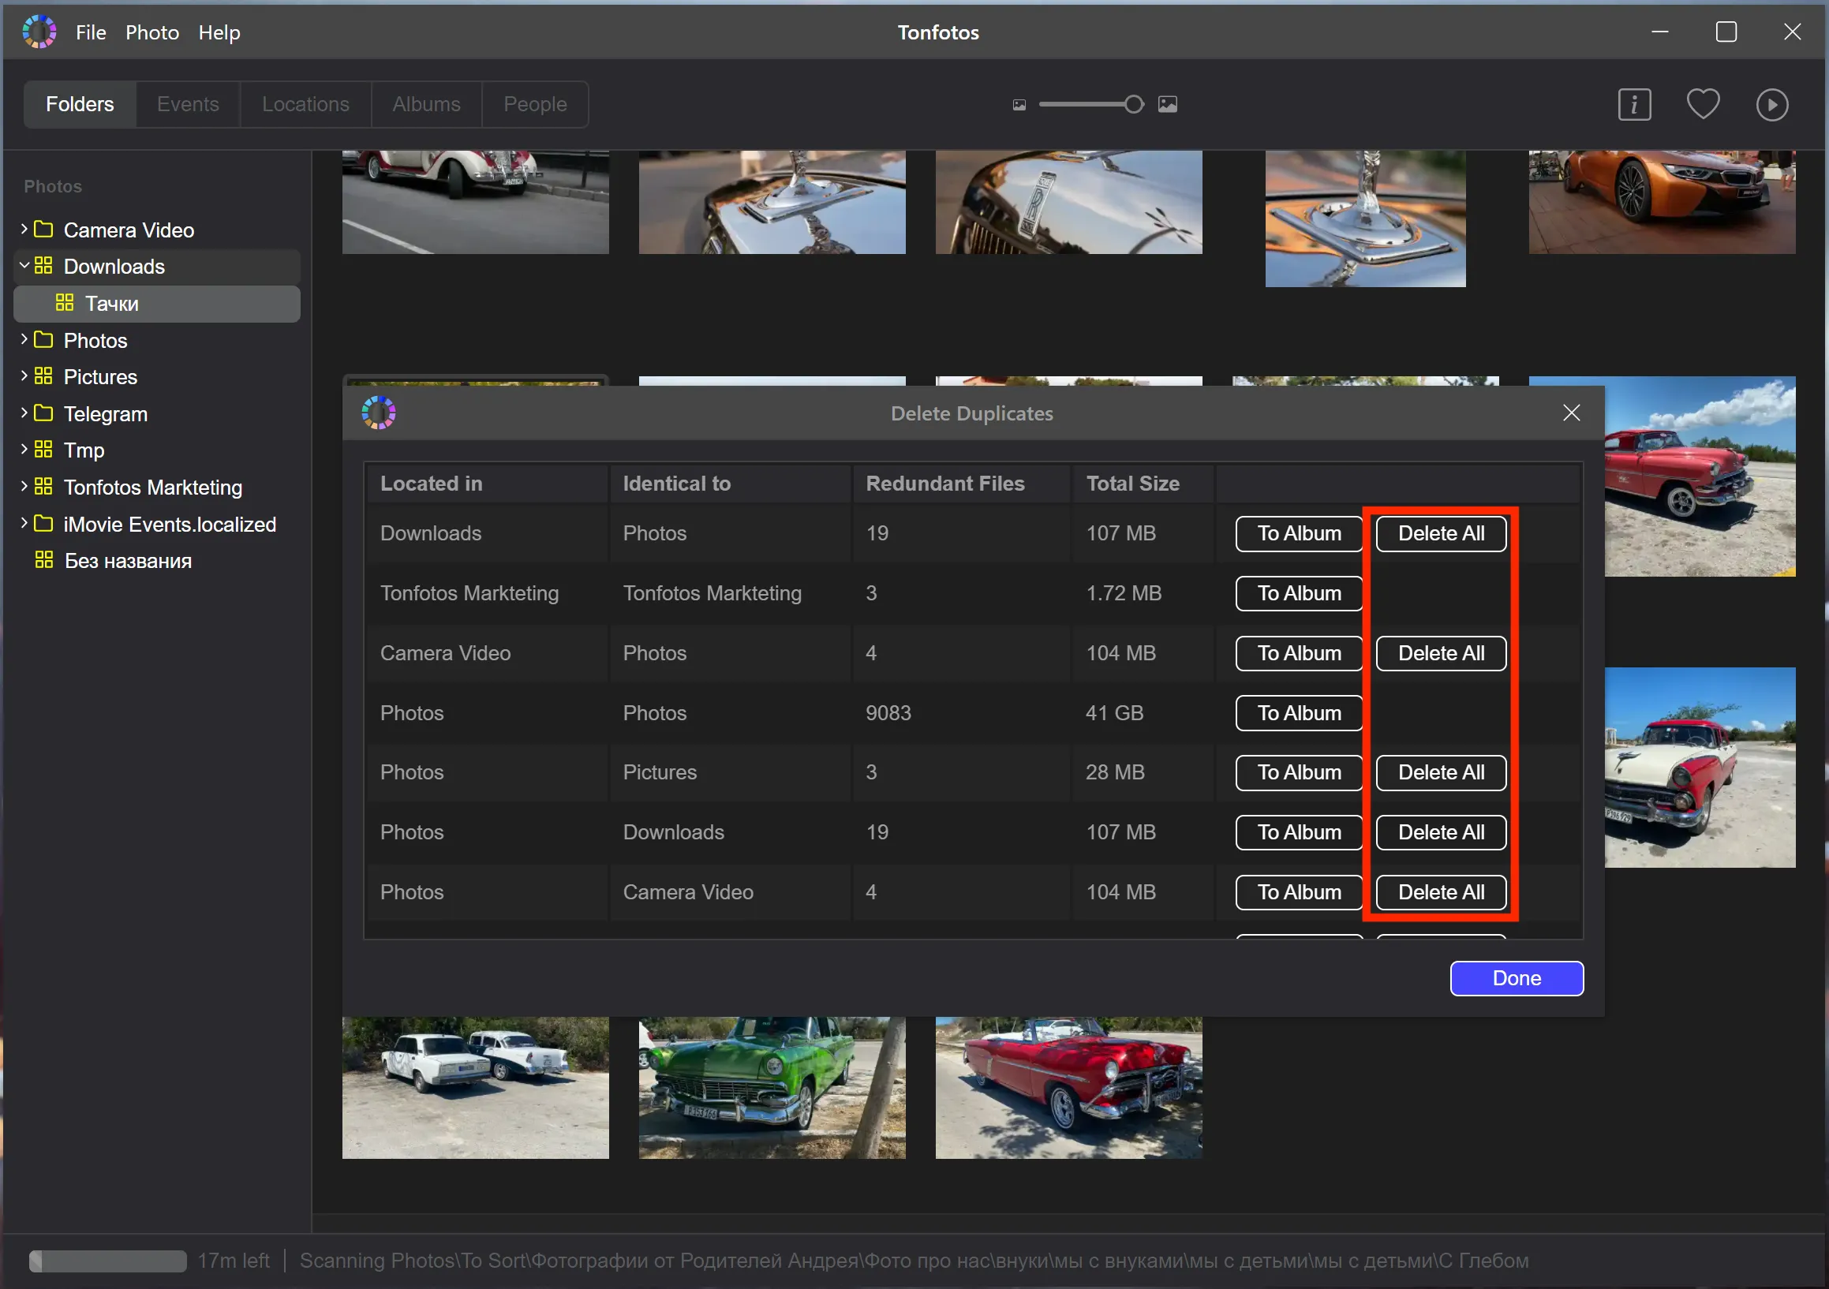The height and width of the screenshot is (1289, 1829).
Task: Switch to the Locations tab
Action: (304, 103)
